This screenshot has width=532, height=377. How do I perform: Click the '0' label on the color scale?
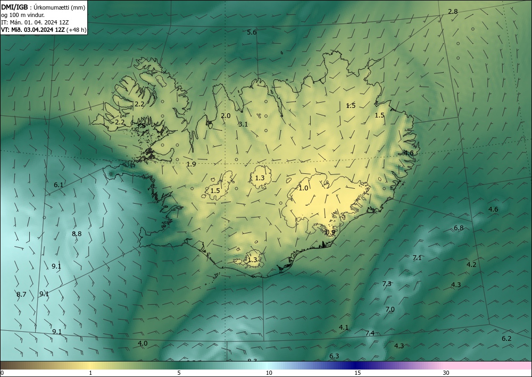2,373
